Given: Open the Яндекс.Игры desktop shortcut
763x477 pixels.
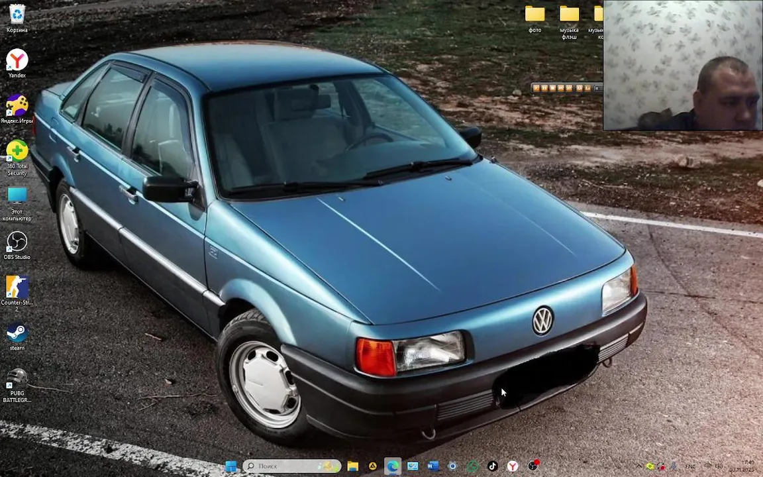Looking at the screenshot, I should coord(17,109).
